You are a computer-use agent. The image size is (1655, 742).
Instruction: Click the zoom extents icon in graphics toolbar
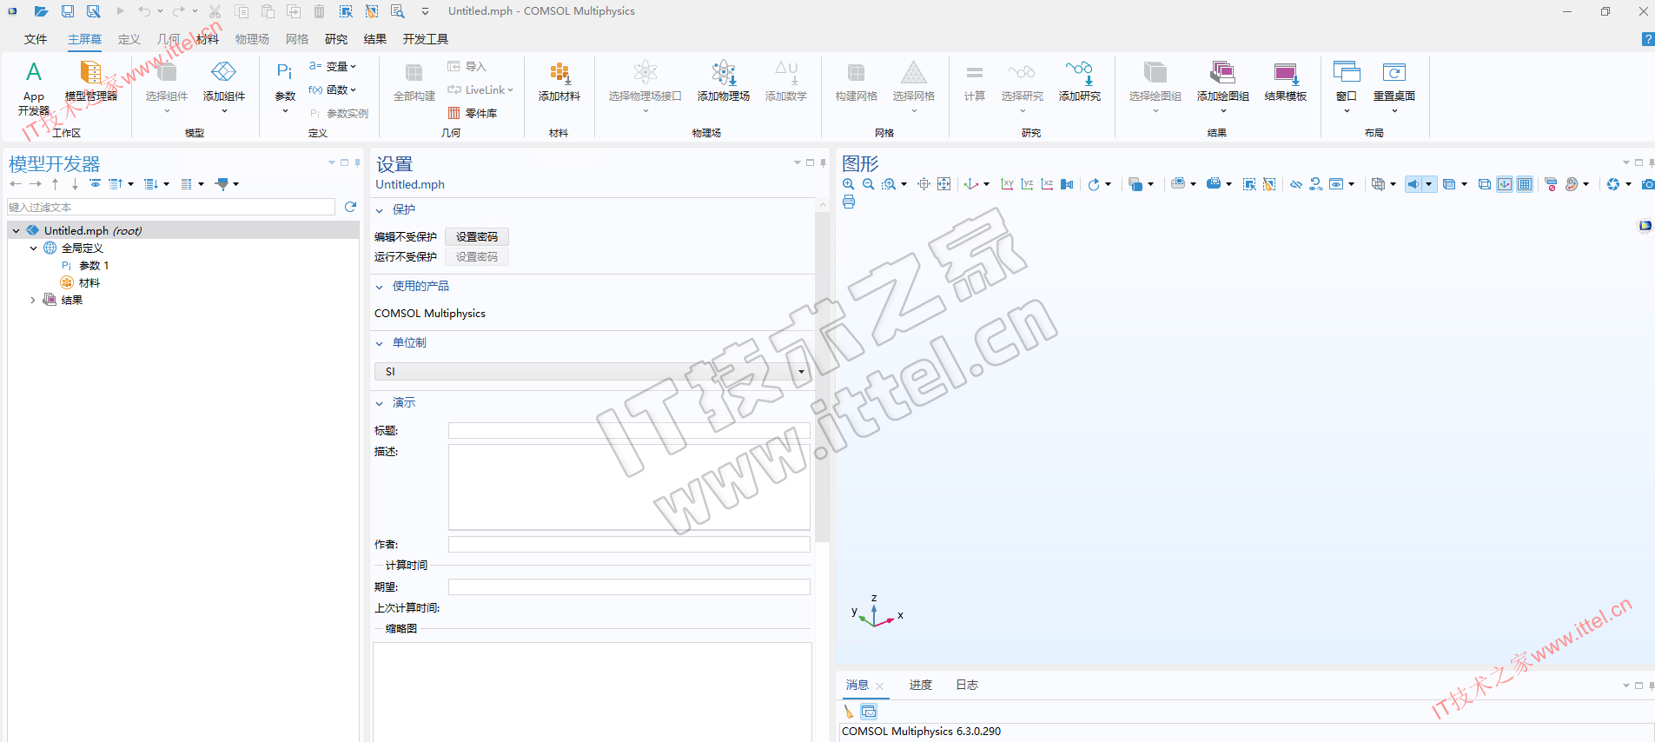point(944,184)
